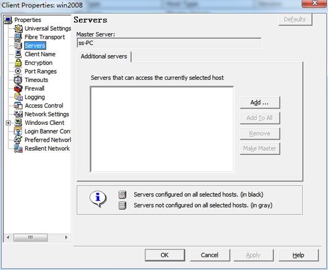328x270 pixels.
Task: Click the Encryption padlock icon
Action: (18, 62)
